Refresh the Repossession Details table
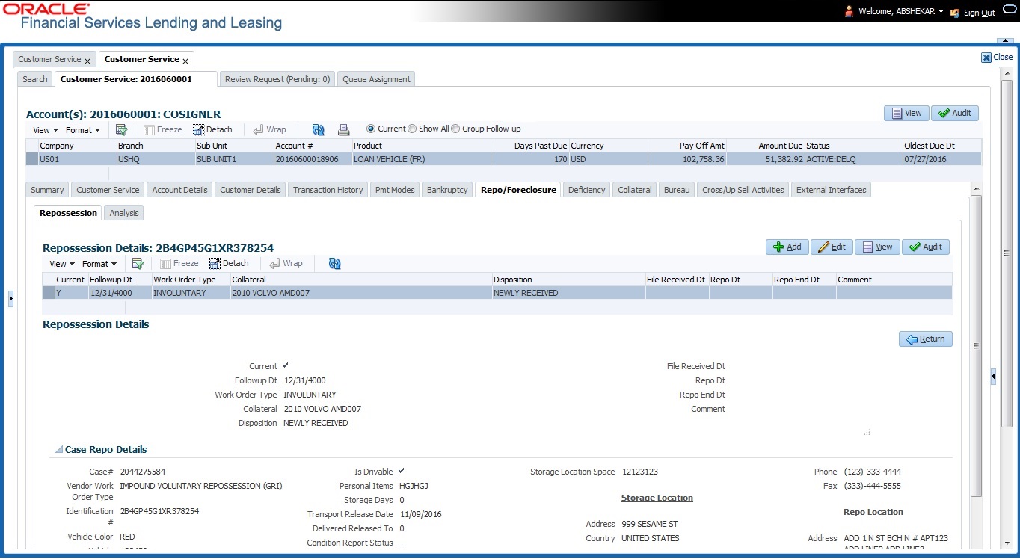This screenshot has width=1020, height=559. point(334,263)
